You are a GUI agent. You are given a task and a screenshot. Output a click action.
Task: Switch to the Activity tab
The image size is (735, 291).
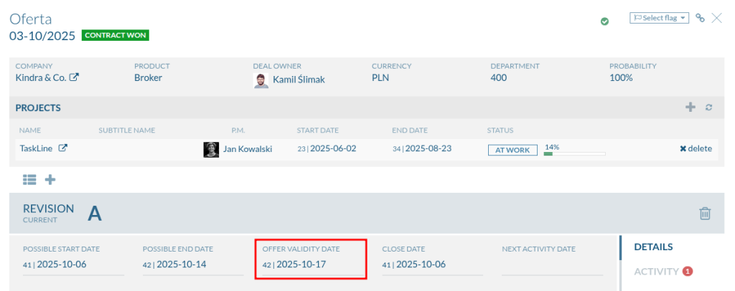tap(656, 272)
